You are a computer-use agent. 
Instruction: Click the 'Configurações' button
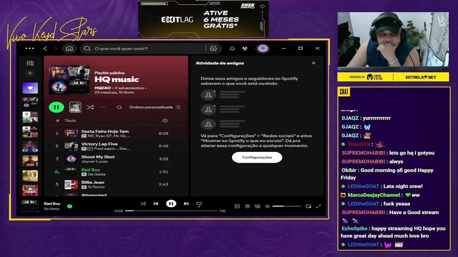257,157
